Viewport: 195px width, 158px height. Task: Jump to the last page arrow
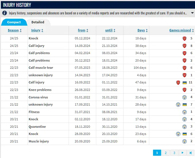pos(190,153)
